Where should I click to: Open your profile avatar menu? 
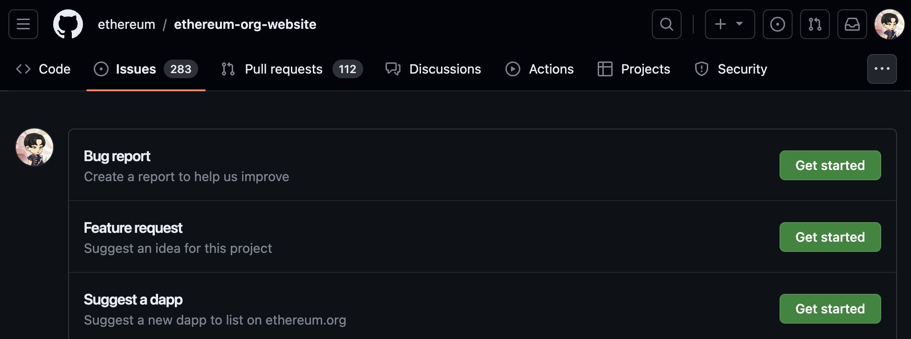[x=889, y=24]
